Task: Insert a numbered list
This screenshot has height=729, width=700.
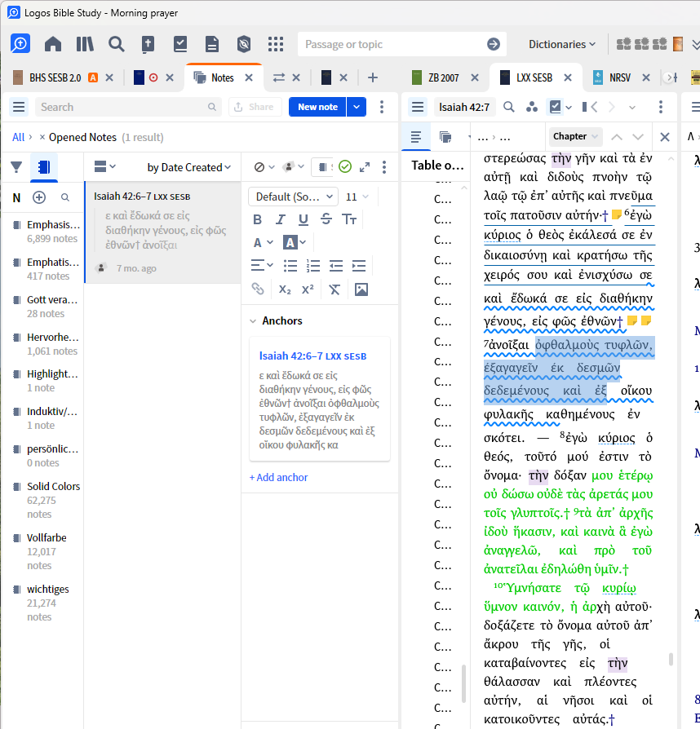Action: (x=313, y=266)
